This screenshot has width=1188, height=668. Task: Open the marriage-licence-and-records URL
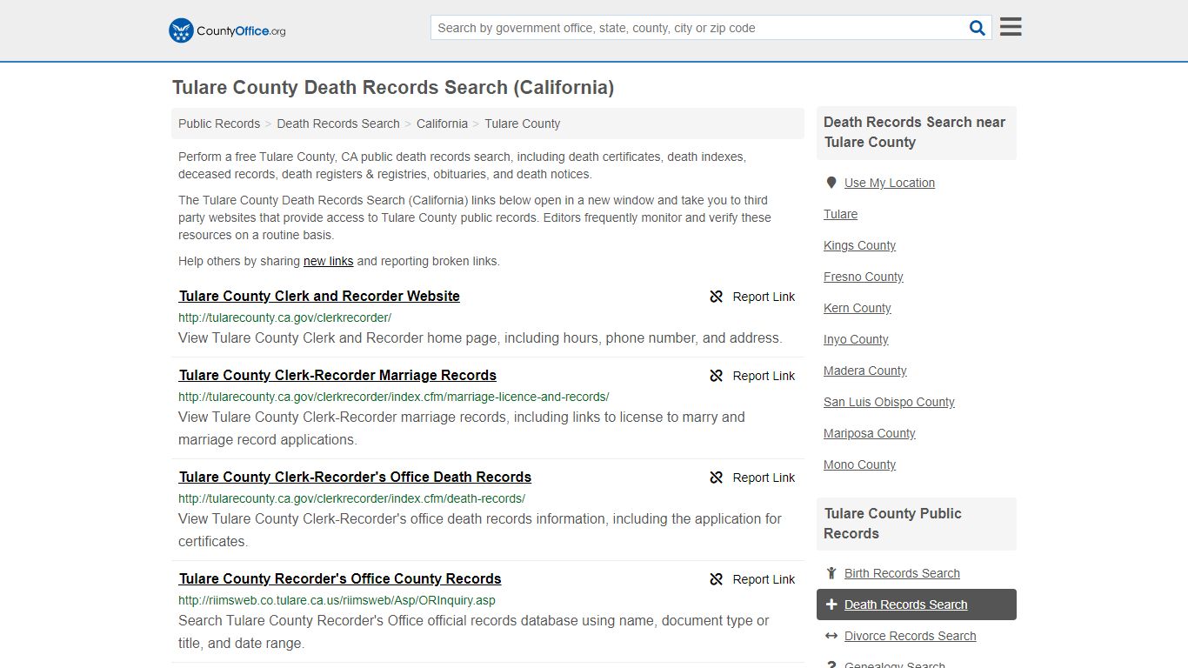click(x=393, y=397)
